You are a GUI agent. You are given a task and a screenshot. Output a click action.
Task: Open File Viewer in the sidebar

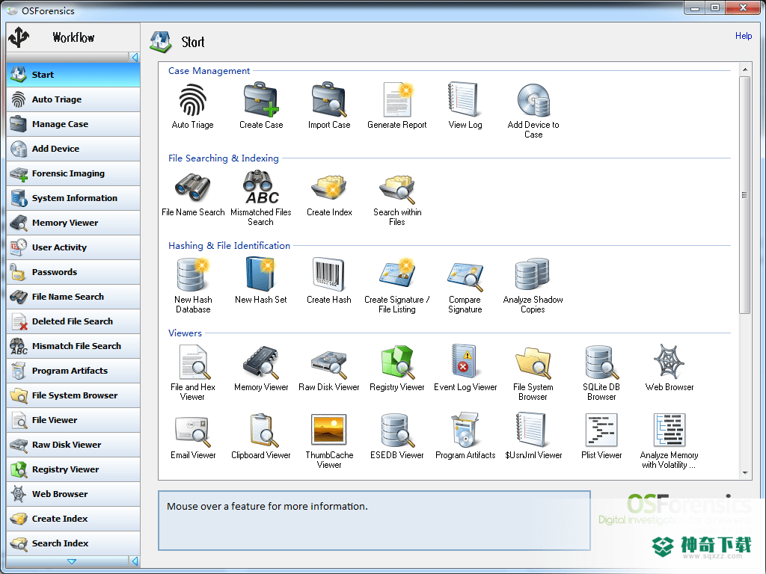pos(73,420)
